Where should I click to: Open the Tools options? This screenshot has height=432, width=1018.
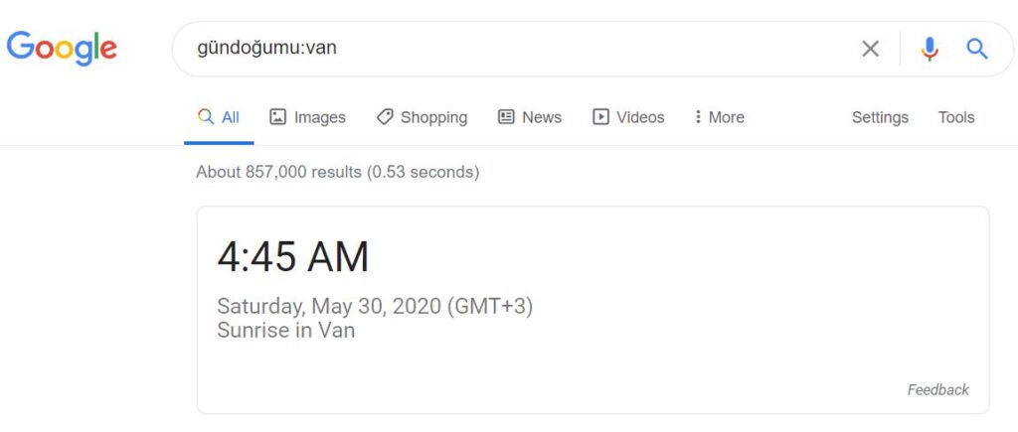tap(956, 117)
